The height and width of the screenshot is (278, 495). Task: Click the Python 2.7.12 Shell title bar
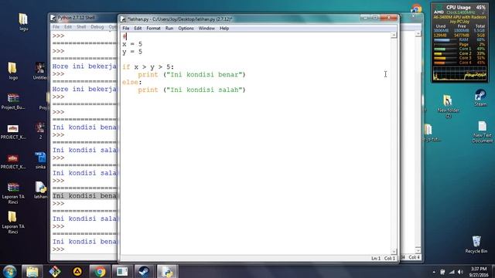[x=84, y=18]
